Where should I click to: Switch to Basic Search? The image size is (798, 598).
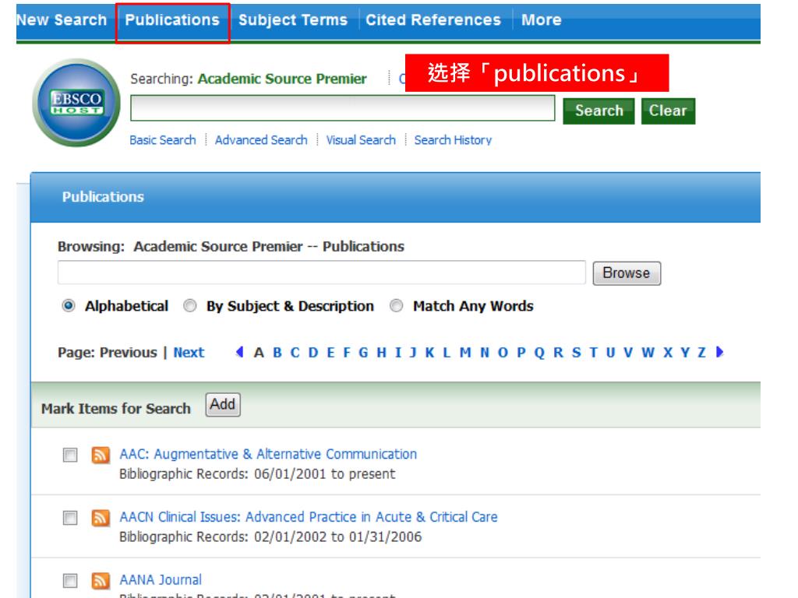point(163,140)
